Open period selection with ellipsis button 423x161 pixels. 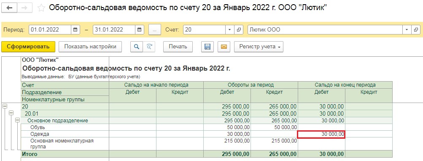pyautogui.click(x=155, y=29)
